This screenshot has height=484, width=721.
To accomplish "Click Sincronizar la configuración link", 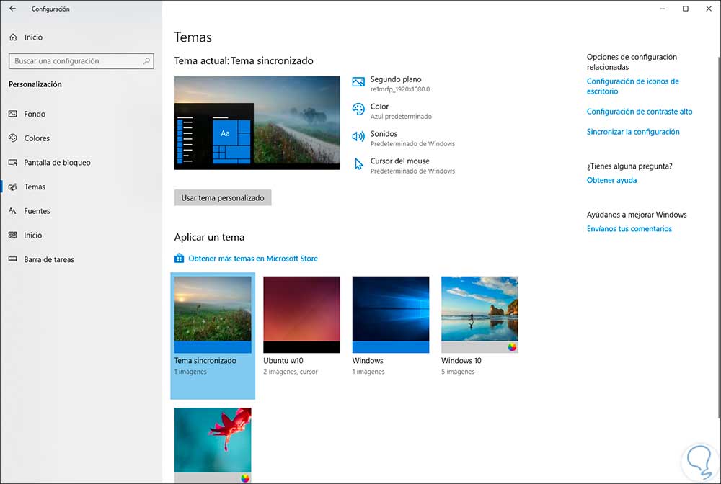I will point(633,132).
